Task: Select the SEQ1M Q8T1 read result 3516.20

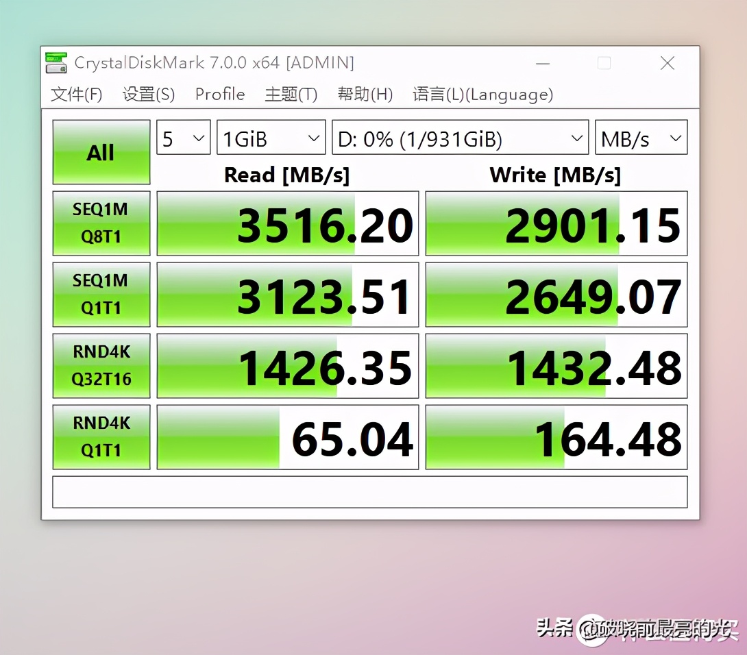Action: (287, 223)
